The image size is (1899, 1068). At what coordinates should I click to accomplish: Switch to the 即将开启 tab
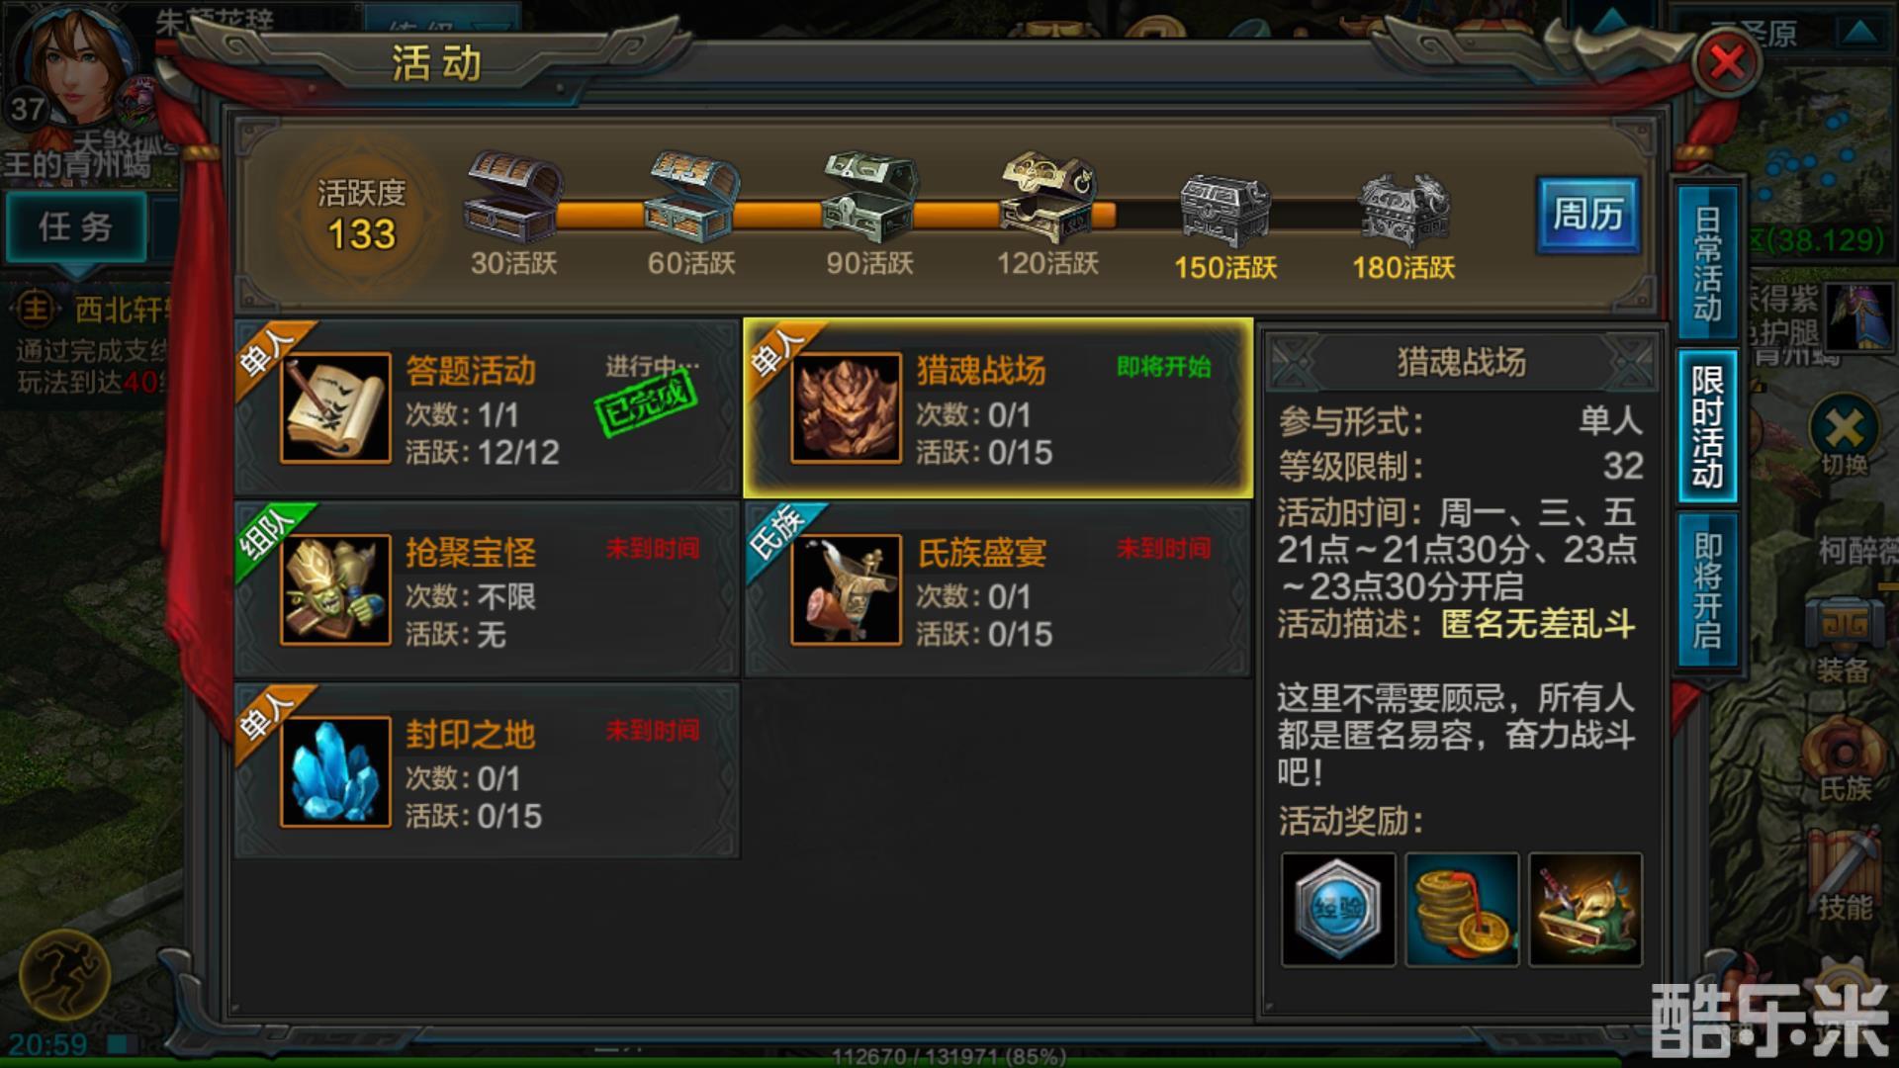(1708, 589)
